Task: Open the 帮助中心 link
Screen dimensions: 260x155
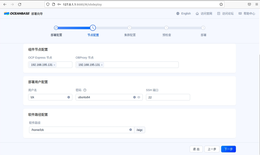Action: [x=249, y=13]
